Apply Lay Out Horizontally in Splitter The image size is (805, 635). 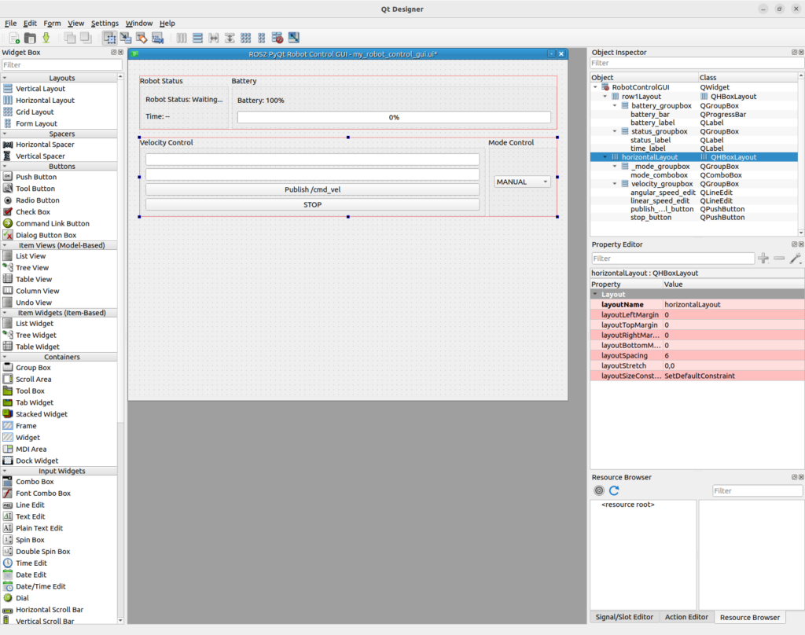(214, 38)
